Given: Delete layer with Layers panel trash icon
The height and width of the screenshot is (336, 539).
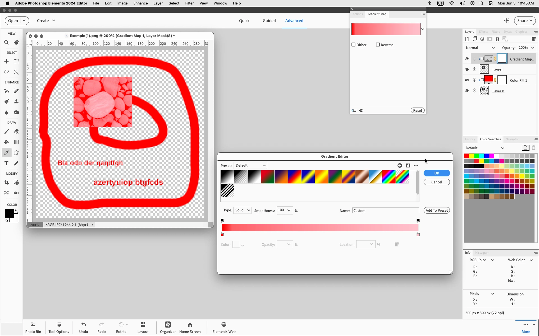Looking at the screenshot, I should pos(534,39).
